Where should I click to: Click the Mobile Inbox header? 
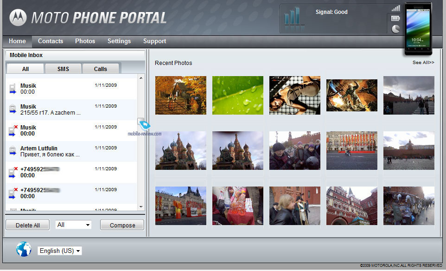[x=26, y=55]
